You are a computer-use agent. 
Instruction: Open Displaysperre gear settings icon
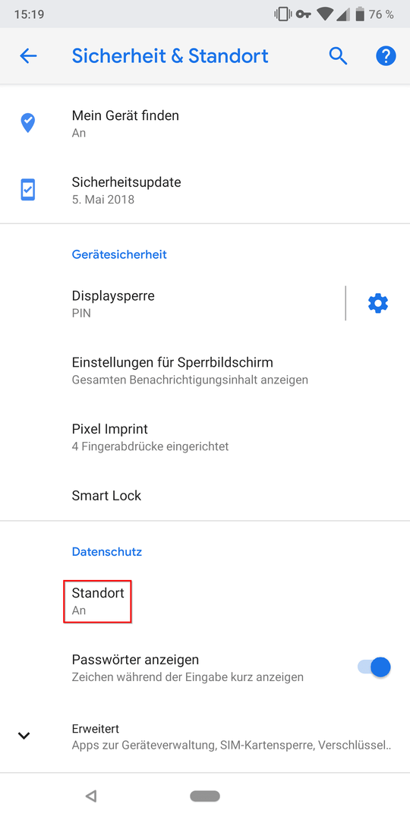(378, 303)
